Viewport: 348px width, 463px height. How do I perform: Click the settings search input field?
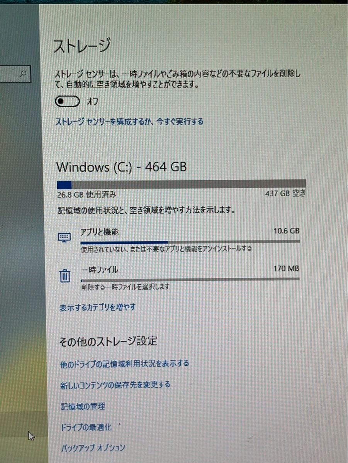pos(15,74)
